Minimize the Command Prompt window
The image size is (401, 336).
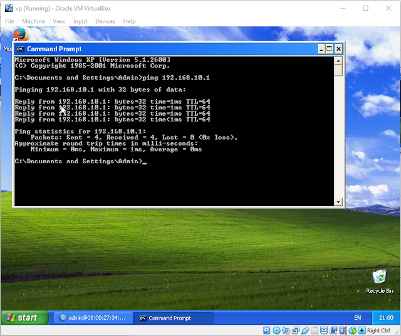coord(321,49)
